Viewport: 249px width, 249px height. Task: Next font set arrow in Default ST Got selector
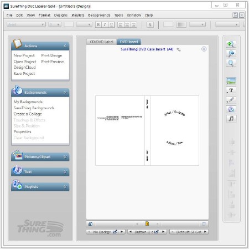point(205,232)
